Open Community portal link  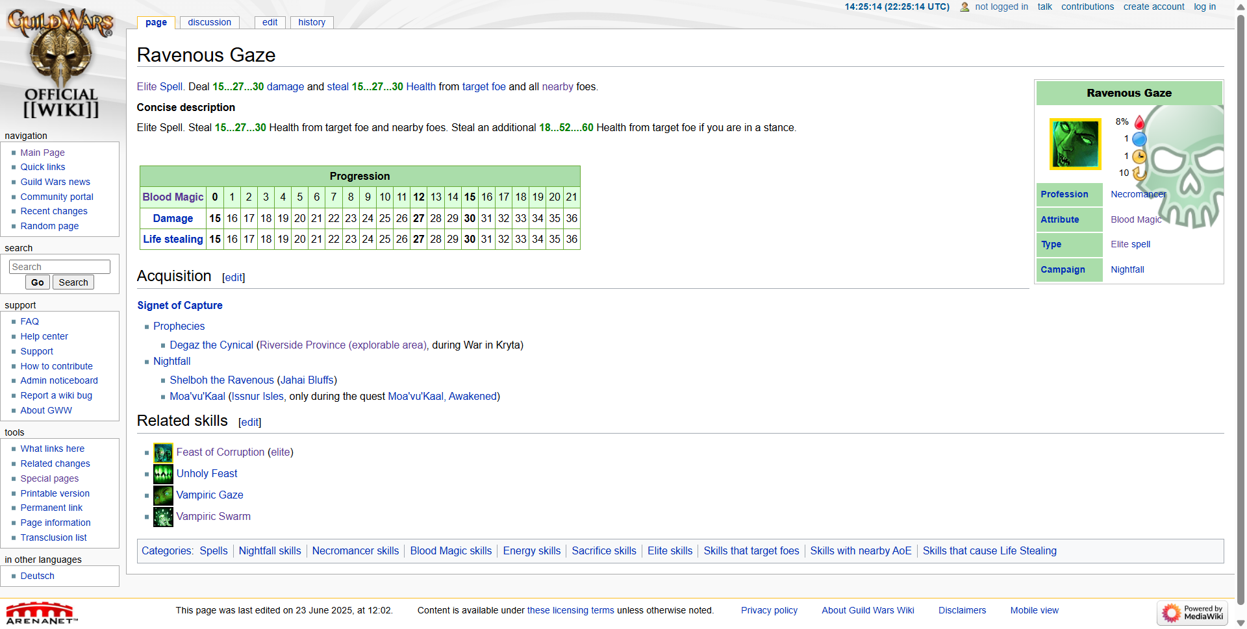(x=57, y=197)
